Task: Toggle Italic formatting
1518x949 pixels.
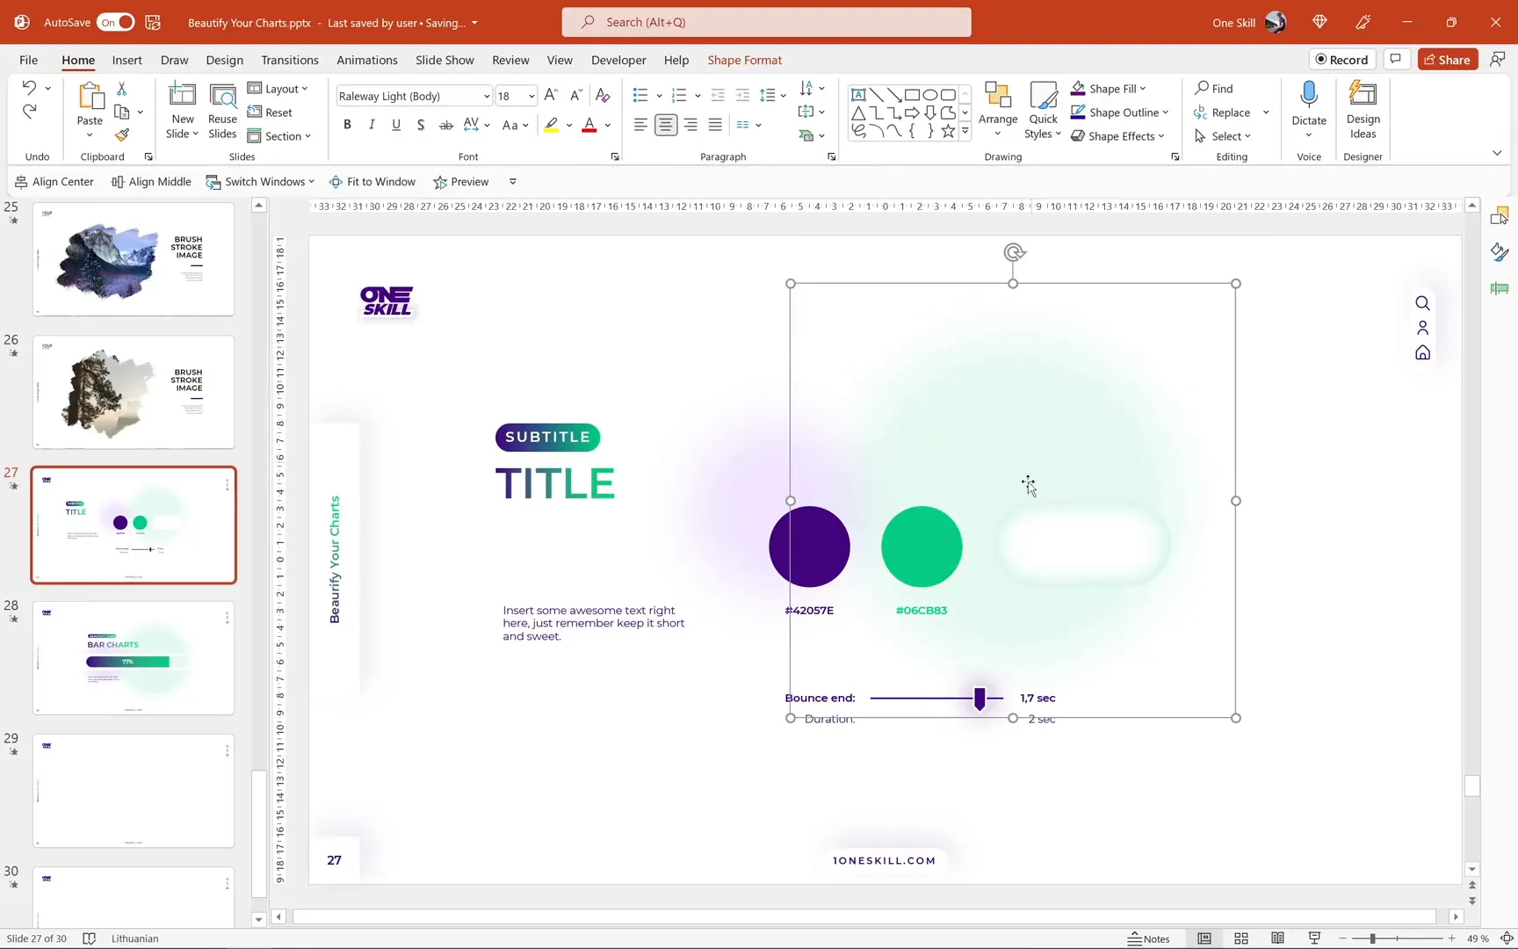Action: (372, 125)
